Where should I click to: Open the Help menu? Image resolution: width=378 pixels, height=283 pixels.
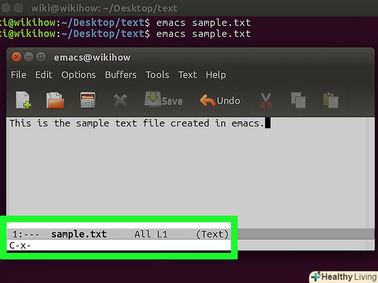coord(216,75)
